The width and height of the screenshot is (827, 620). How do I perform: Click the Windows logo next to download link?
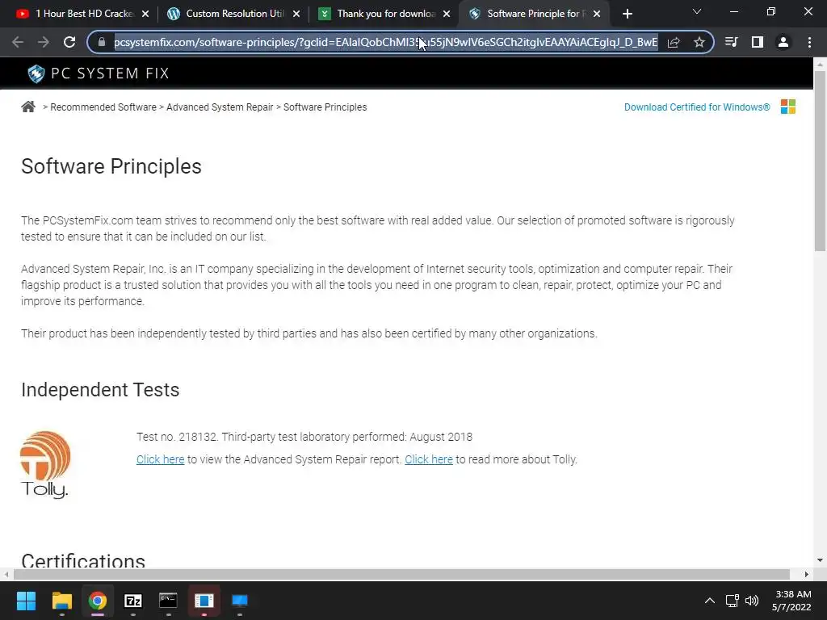(788, 107)
